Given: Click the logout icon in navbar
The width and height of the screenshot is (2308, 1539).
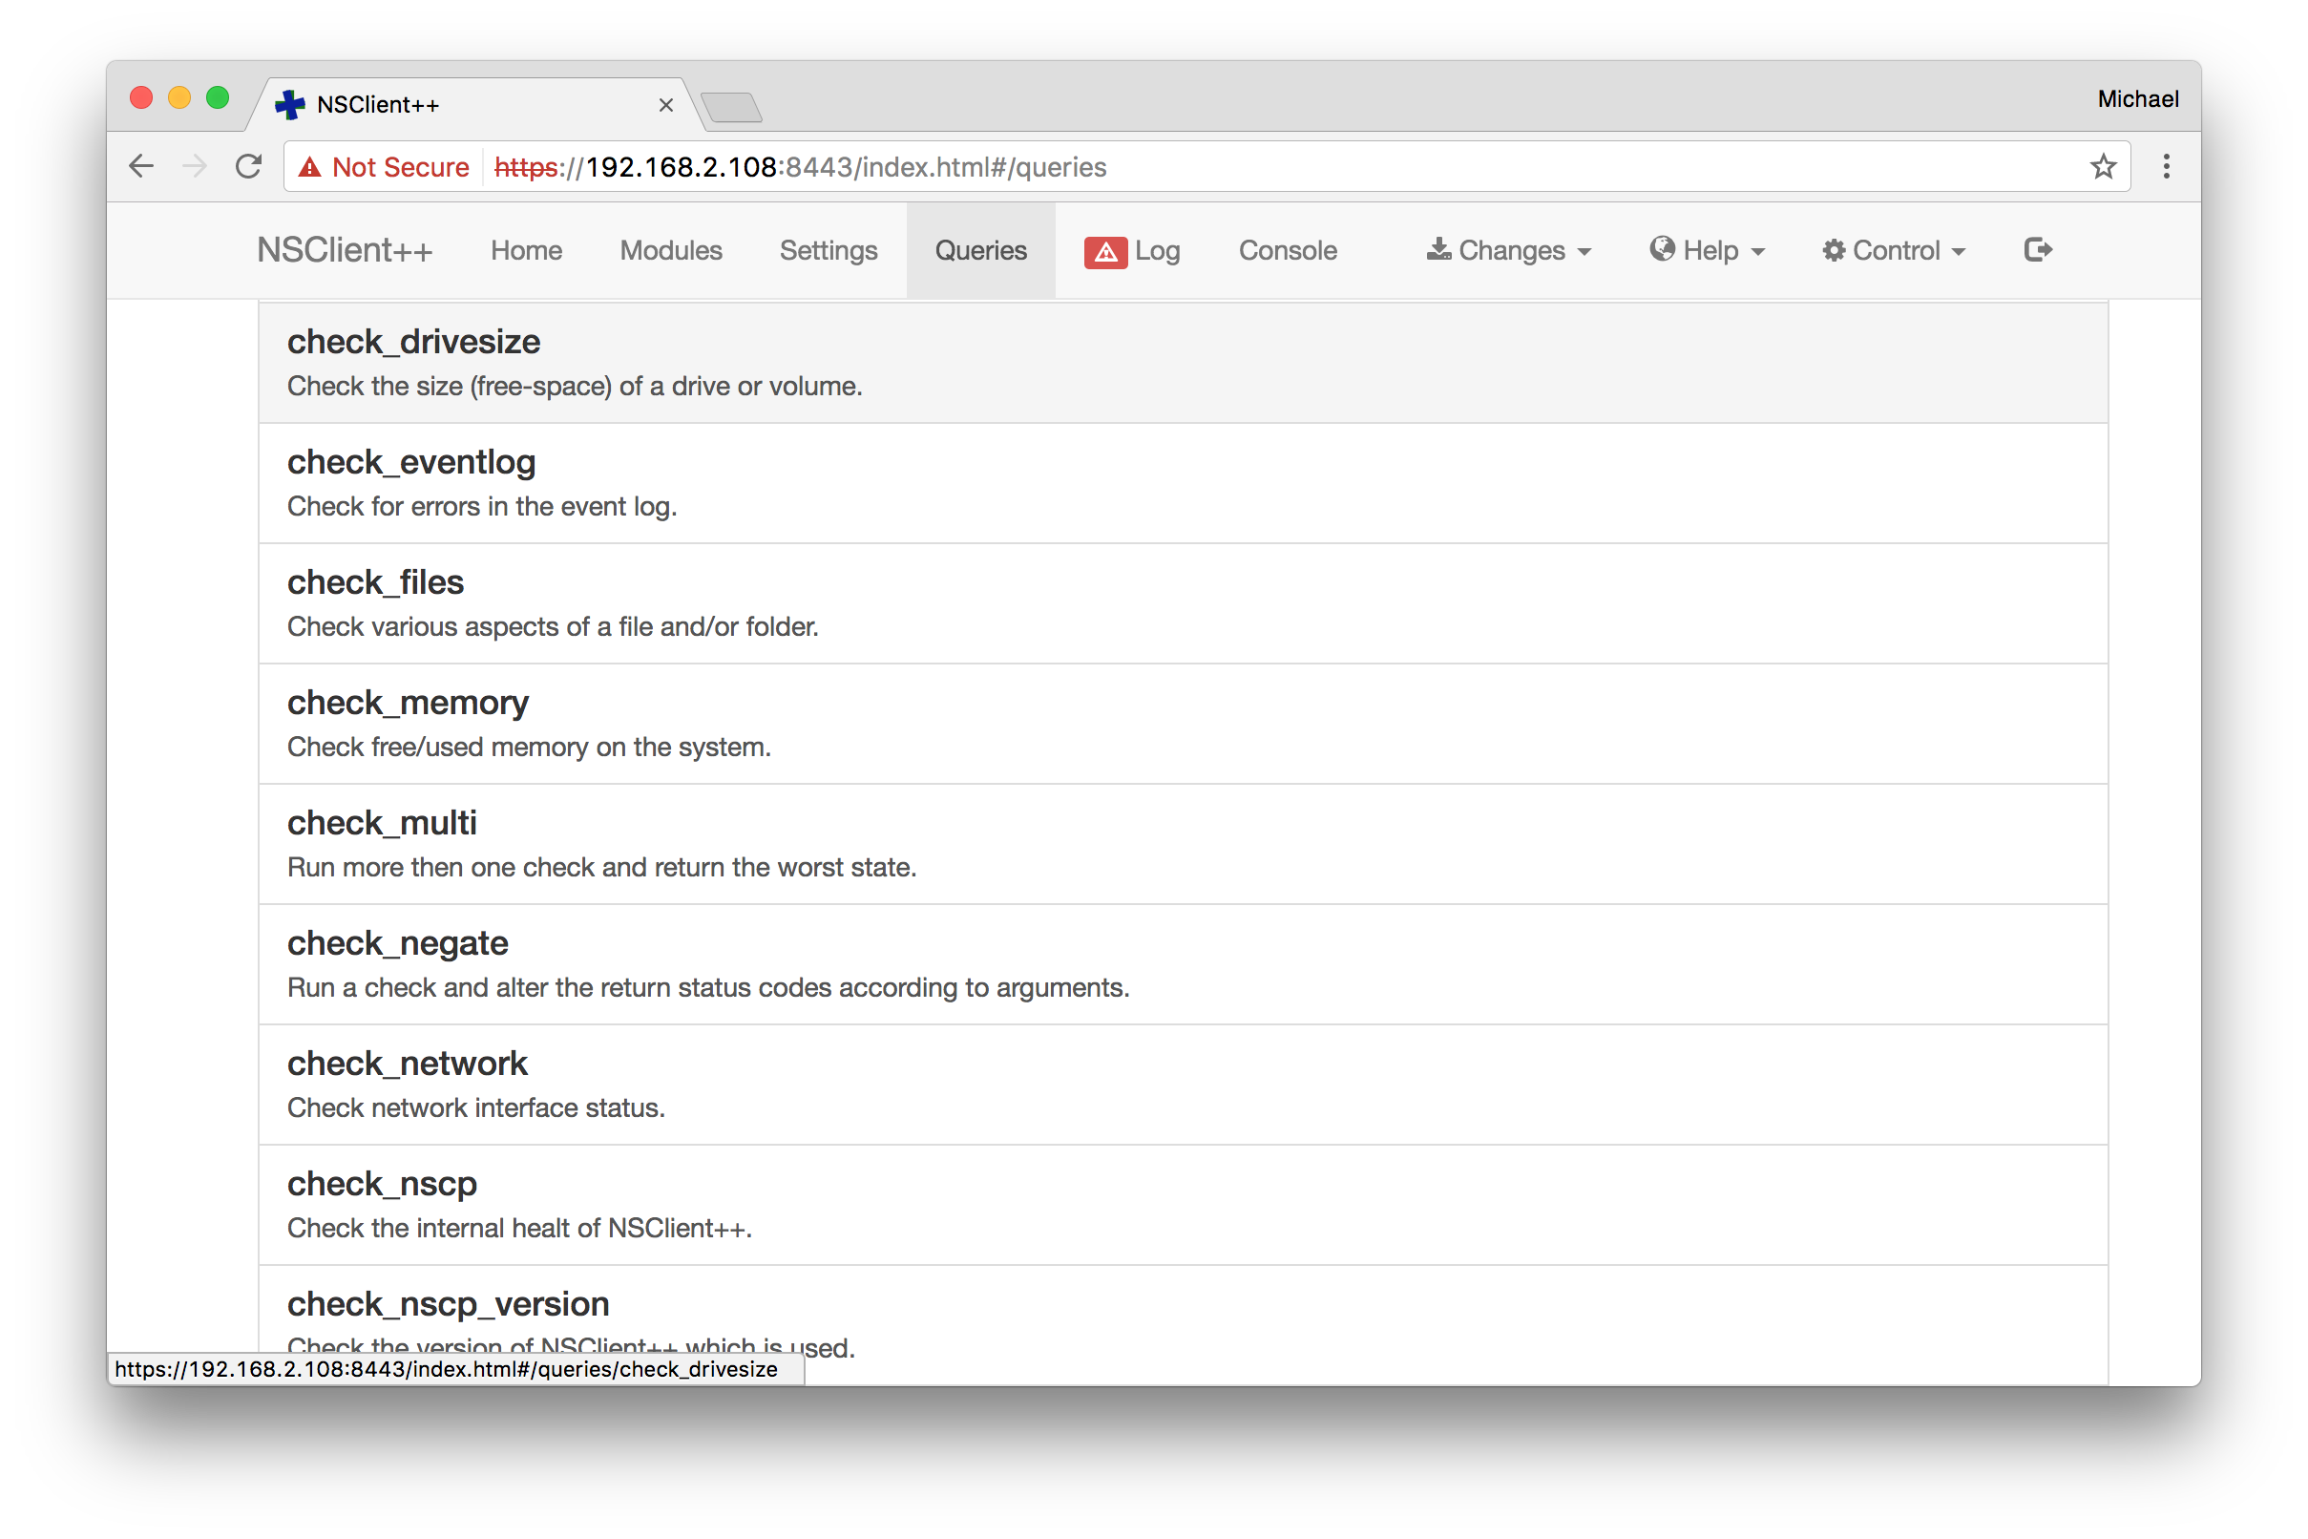Looking at the screenshot, I should click(x=2037, y=250).
